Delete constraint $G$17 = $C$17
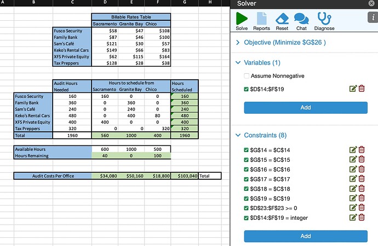This screenshot has width=378, height=246. click(362, 179)
